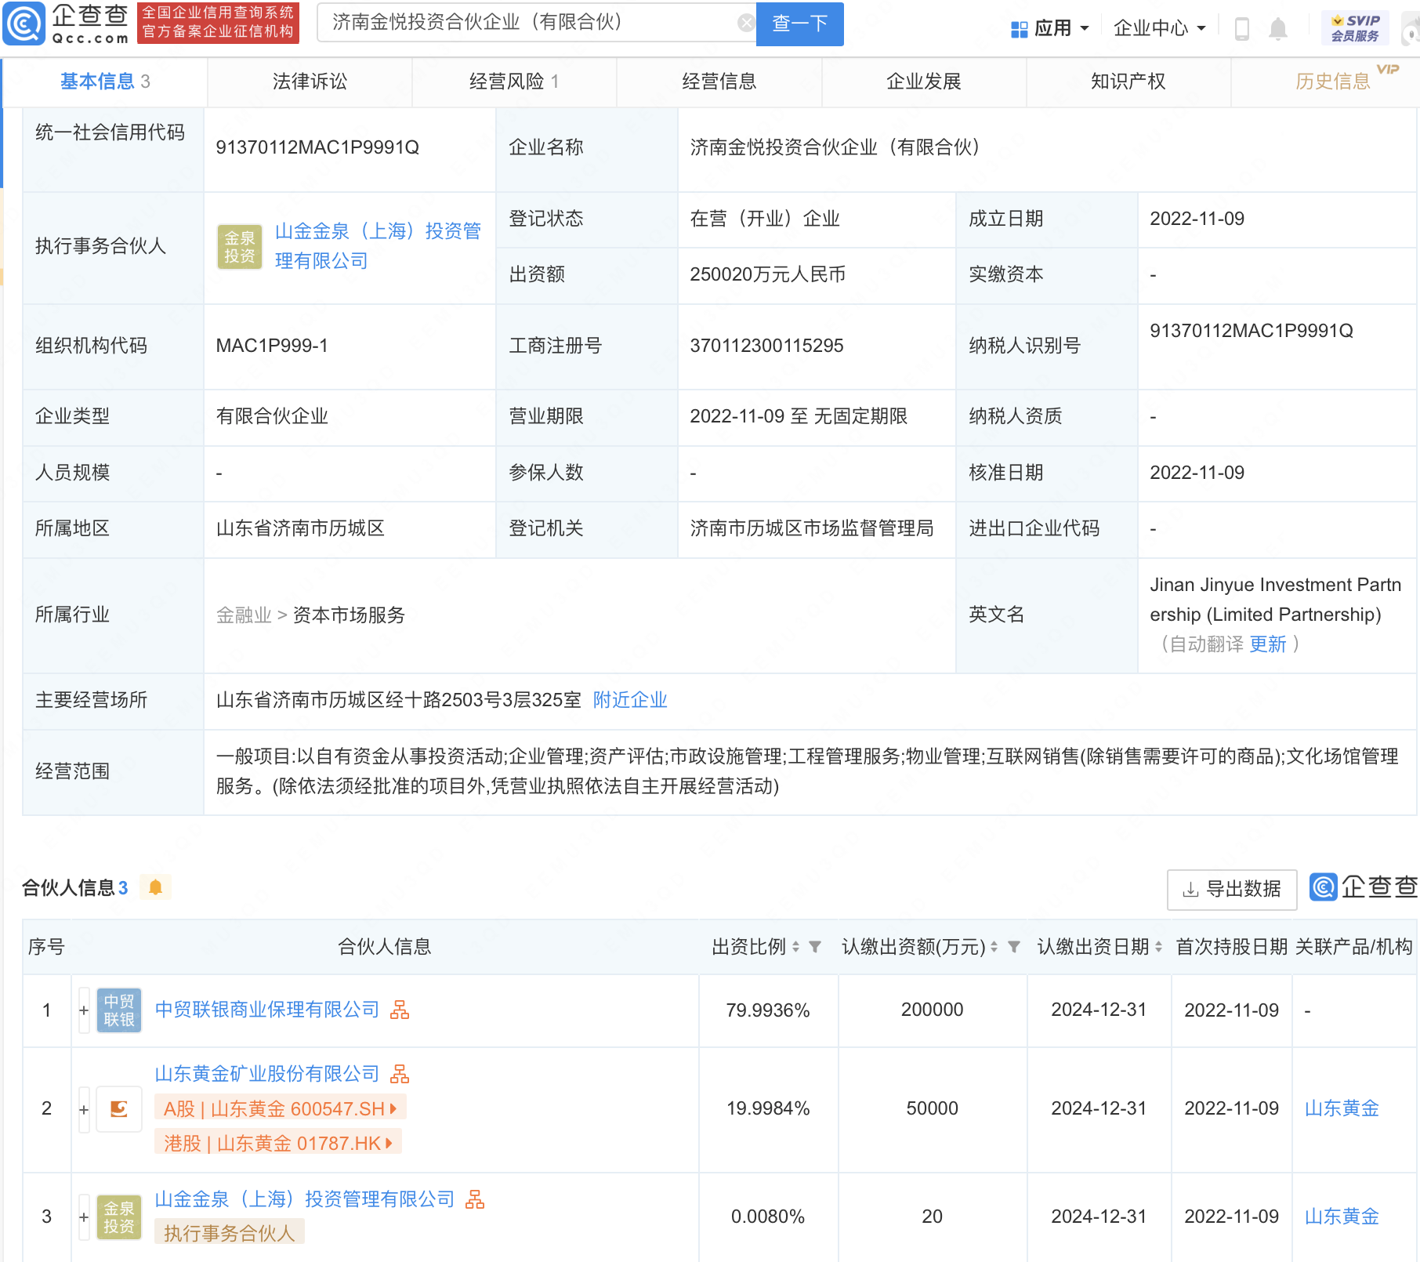The image size is (1420, 1262).
Task: Open 山金金泉 partner link in row 3
Action: click(x=304, y=1199)
